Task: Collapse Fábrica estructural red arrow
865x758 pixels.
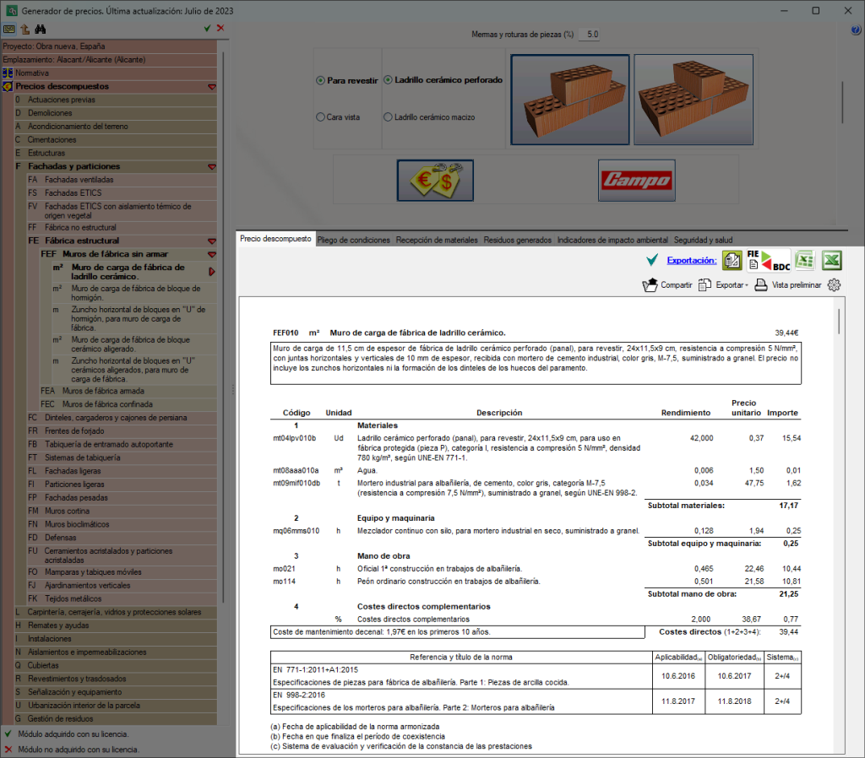Action: (212, 241)
